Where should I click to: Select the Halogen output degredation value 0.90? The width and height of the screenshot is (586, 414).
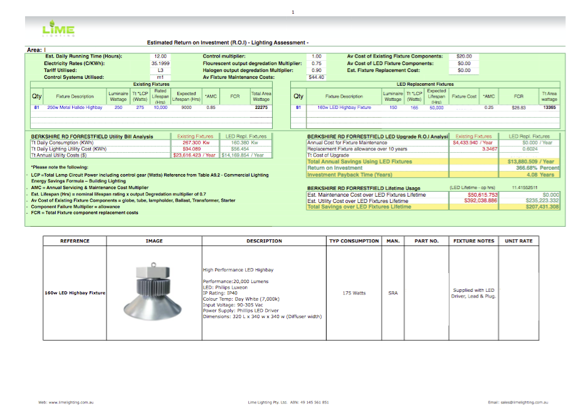(x=317, y=70)
